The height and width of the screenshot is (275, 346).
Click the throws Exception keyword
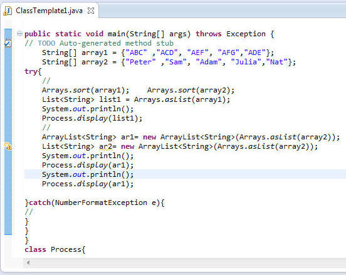click(231, 34)
